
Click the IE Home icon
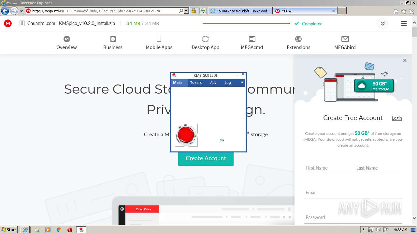click(x=395, y=11)
